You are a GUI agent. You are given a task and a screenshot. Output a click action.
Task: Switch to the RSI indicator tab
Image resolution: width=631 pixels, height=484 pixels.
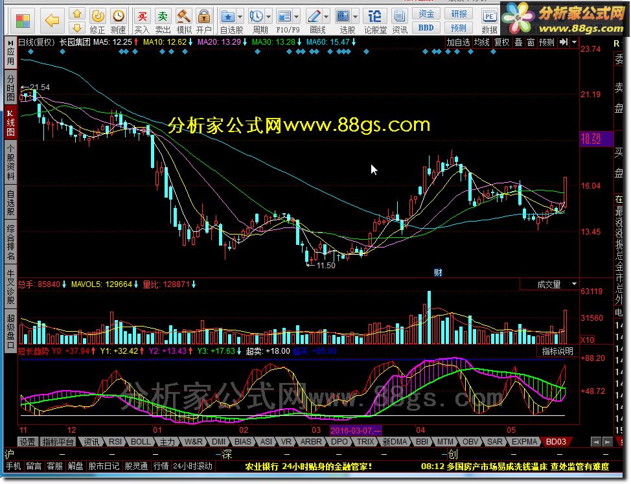tap(115, 442)
